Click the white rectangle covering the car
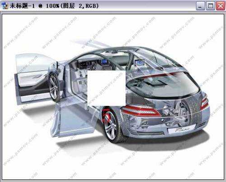226x182 pixels. coord(106,88)
